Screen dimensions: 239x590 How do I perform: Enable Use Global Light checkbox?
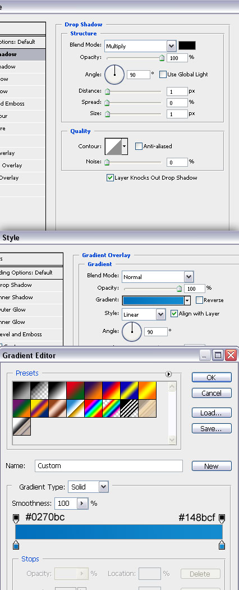tap(163, 75)
